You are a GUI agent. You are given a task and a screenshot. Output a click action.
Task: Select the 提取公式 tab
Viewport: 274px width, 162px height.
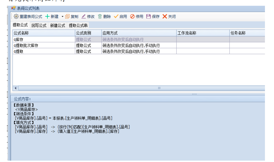pyautogui.click(x=20, y=25)
